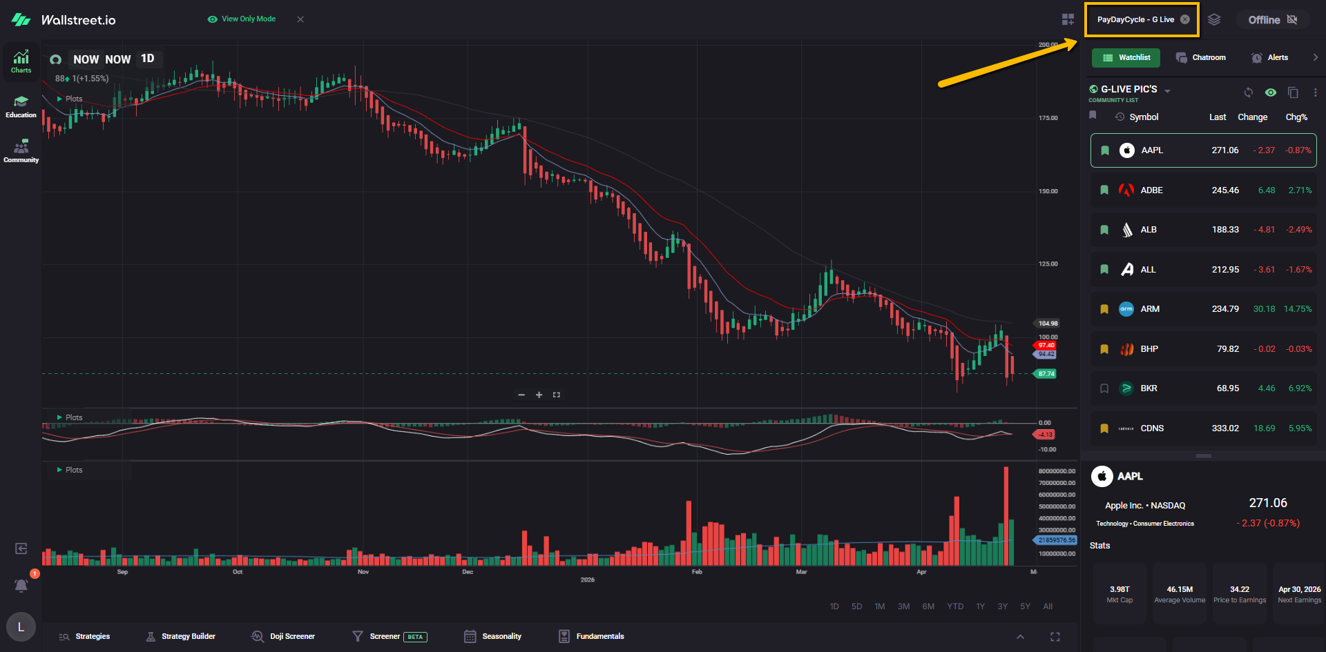
Task: Click the notifications bell icon
Action: [21, 586]
